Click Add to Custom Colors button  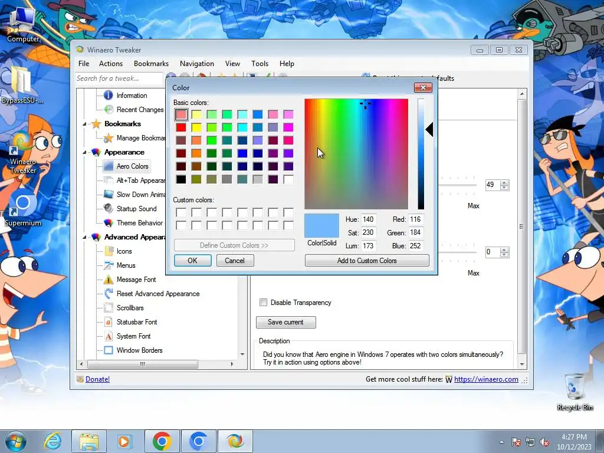(x=367, y=260)
